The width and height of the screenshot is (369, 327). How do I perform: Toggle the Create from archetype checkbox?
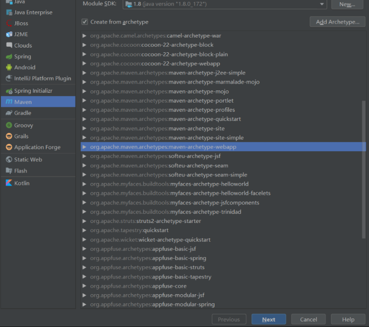(85, 22)
